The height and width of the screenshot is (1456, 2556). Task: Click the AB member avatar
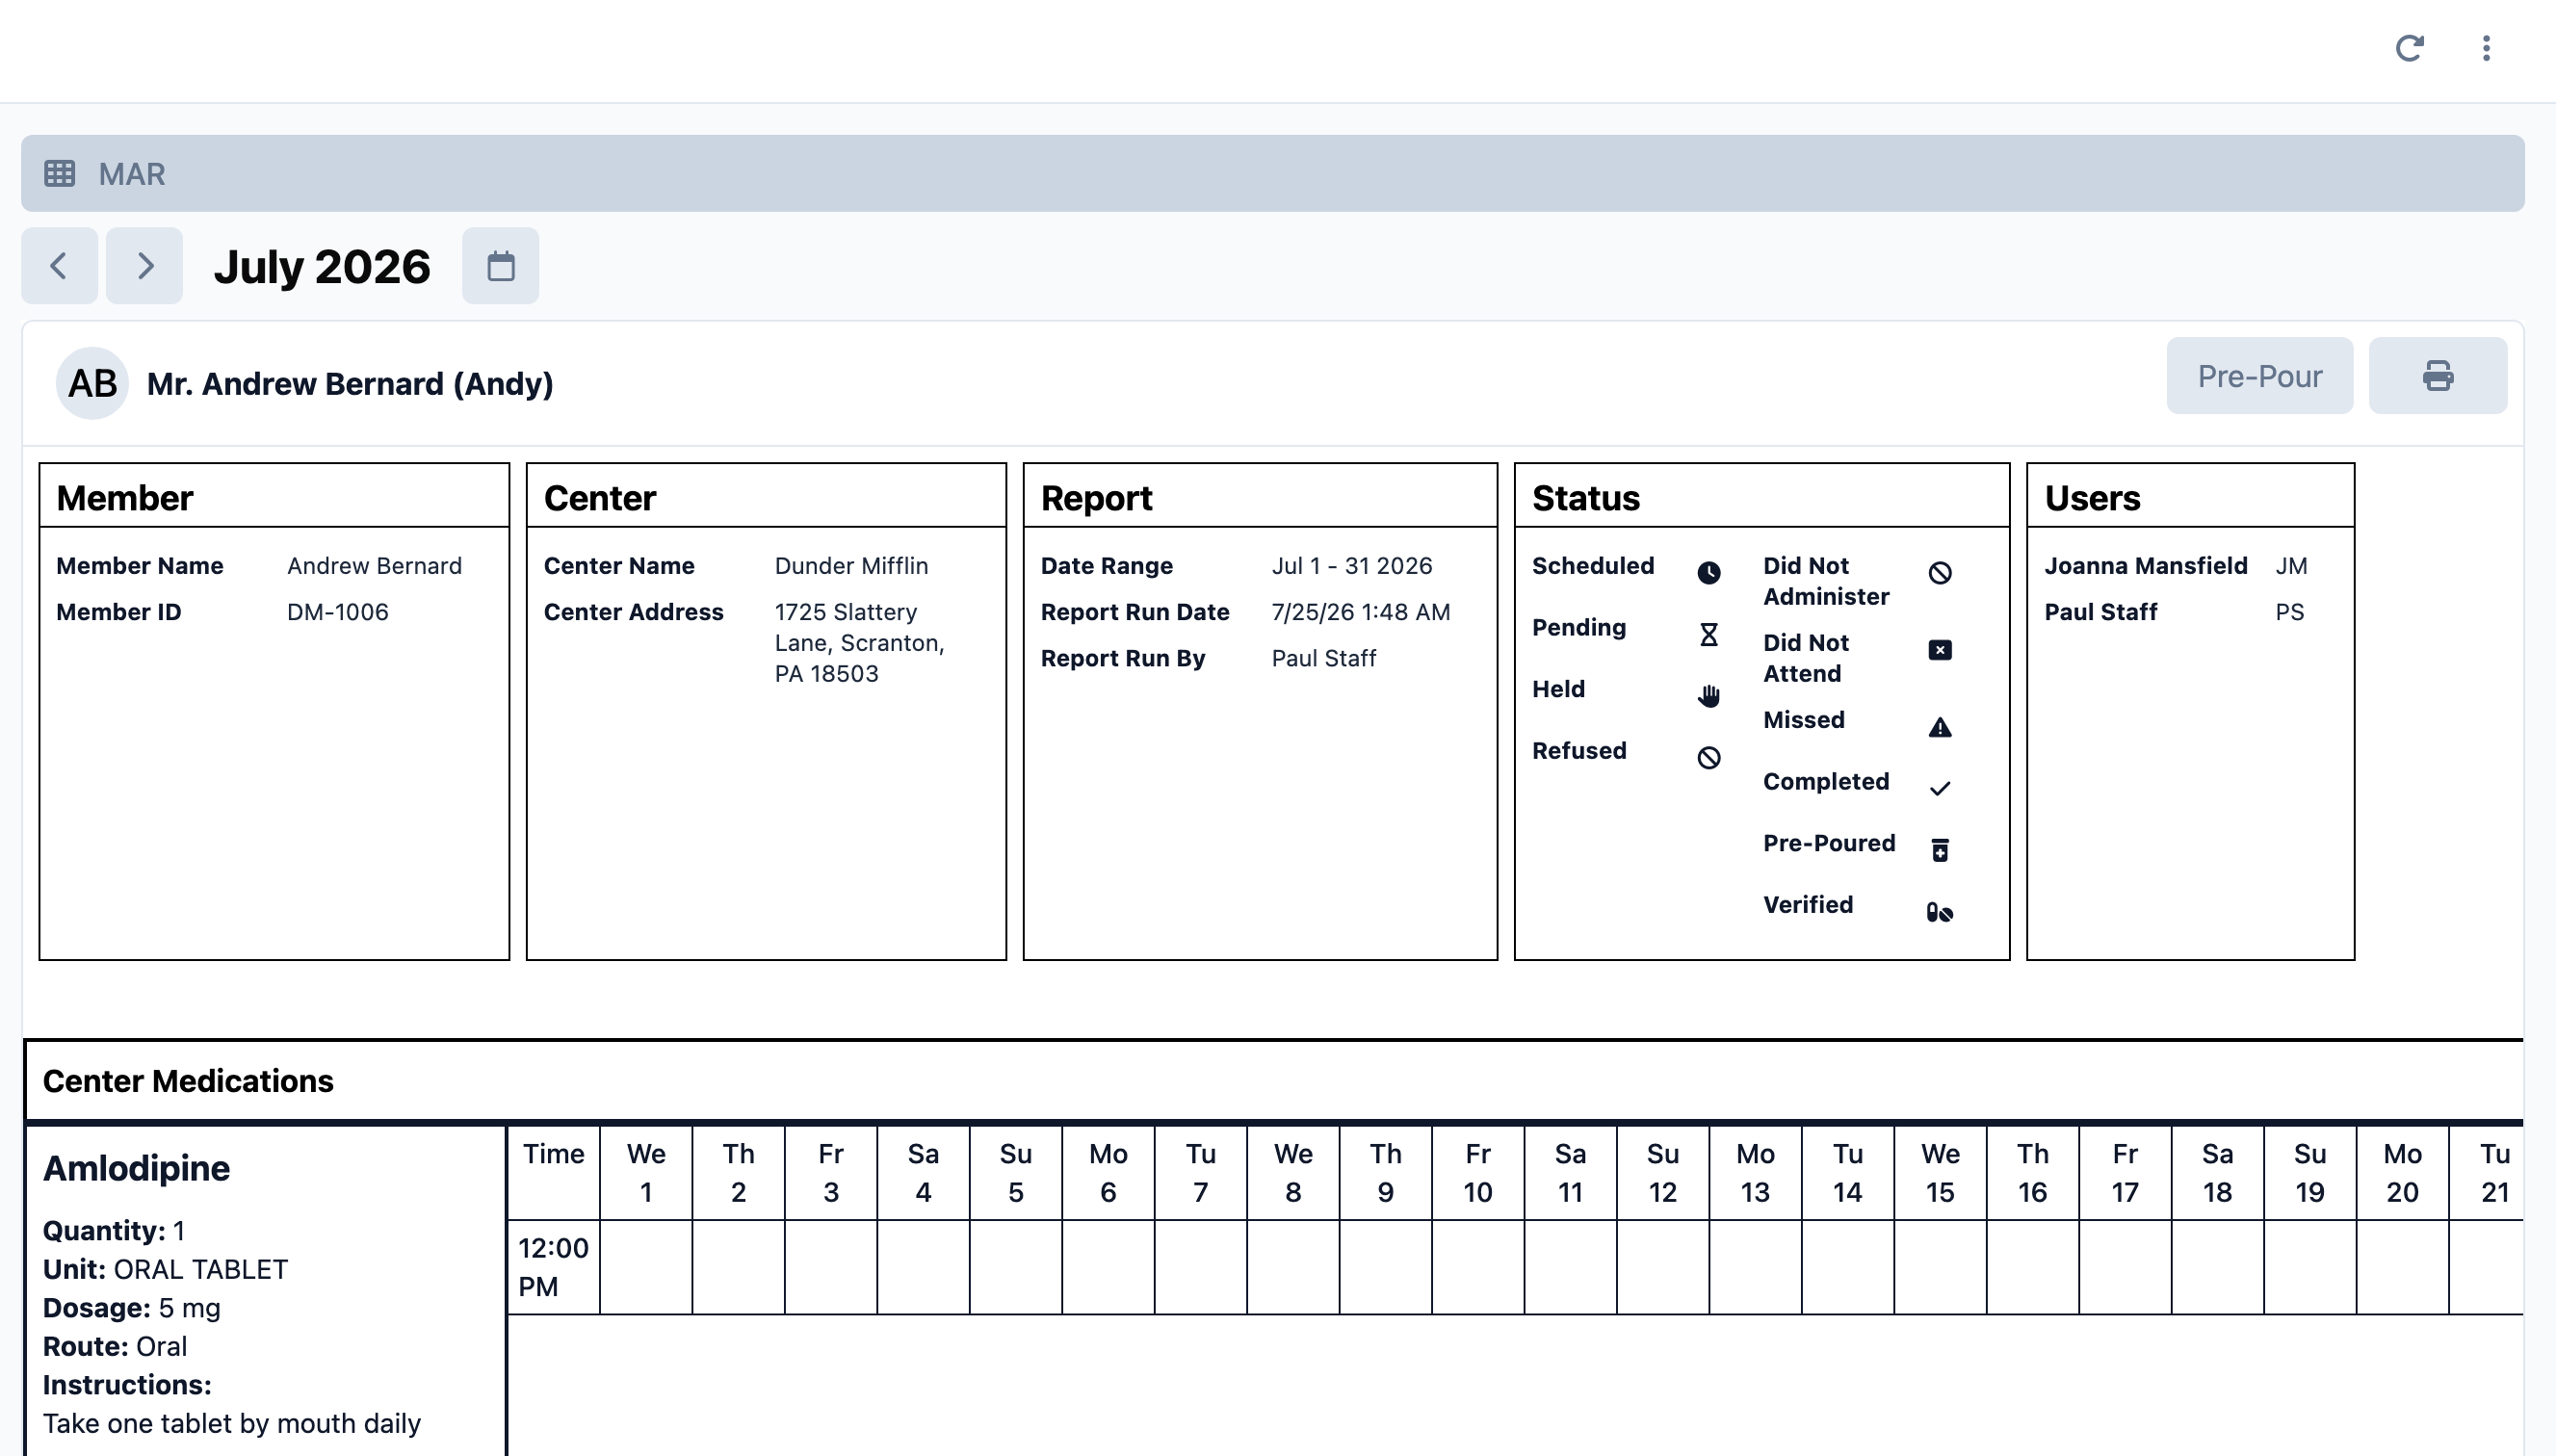click(x=92, y=383)
